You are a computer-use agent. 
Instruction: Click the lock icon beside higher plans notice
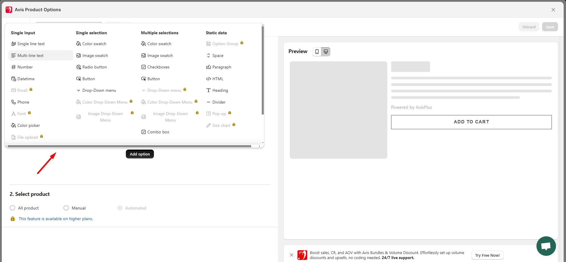[13, 219]
